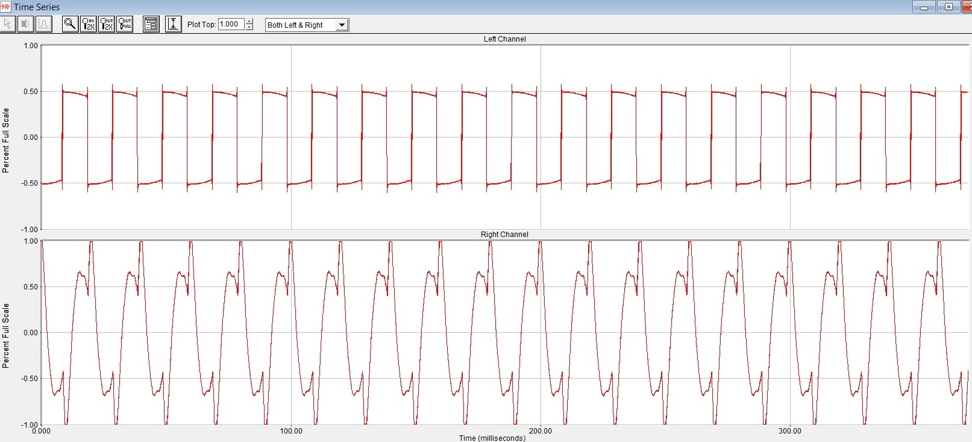Click the Plot Top value field
This screenshot has width=972, height=442.
pyautogui.click(x=231, y=24)
